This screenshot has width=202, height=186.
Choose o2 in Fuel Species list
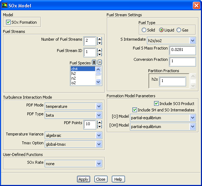pyautogui.click(x=83, y=83)
